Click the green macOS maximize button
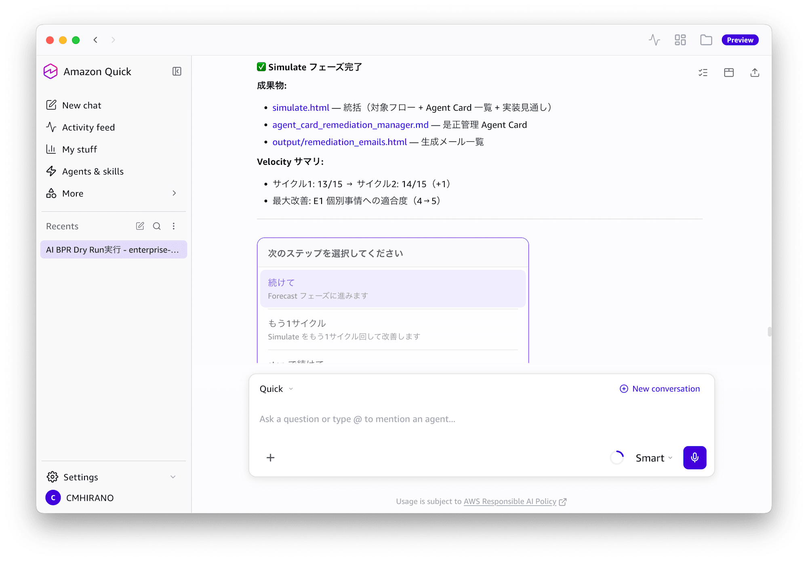The height and width of the screenshot is (561, 808). (76, 40)
